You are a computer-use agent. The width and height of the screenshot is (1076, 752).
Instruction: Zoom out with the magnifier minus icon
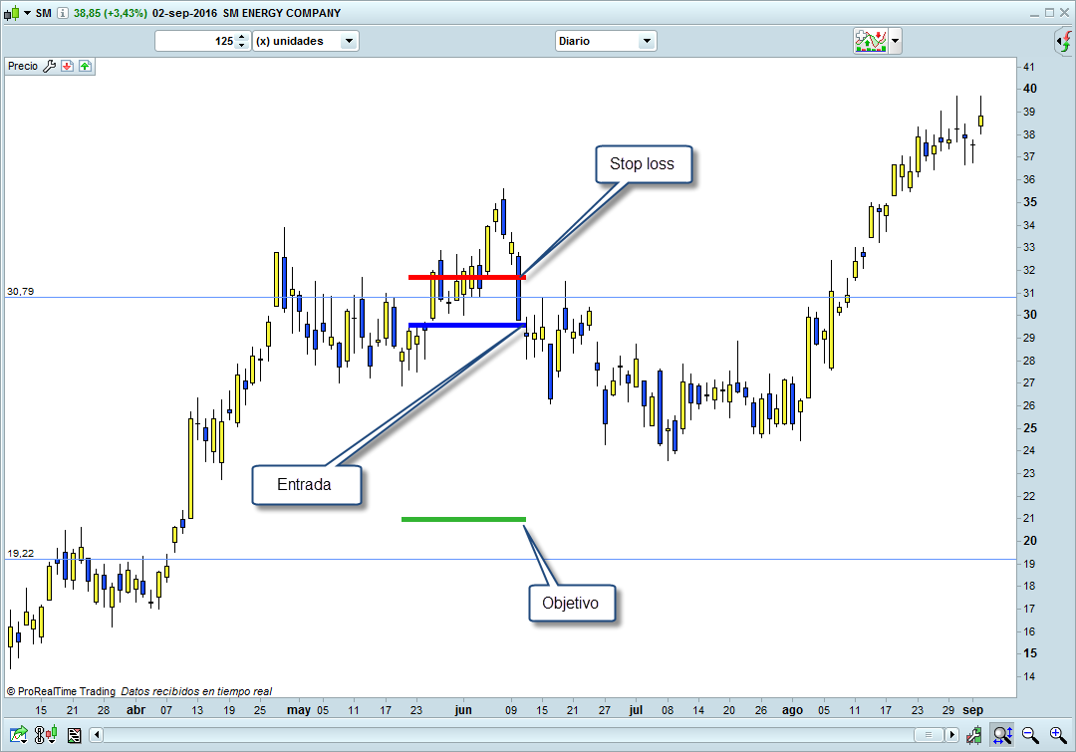[1030, 735]
